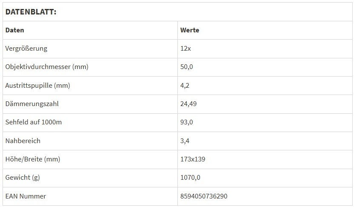Click the Sehfeld auf 1000m label
The height and width of the screenshot is (207, 354).
34,122
